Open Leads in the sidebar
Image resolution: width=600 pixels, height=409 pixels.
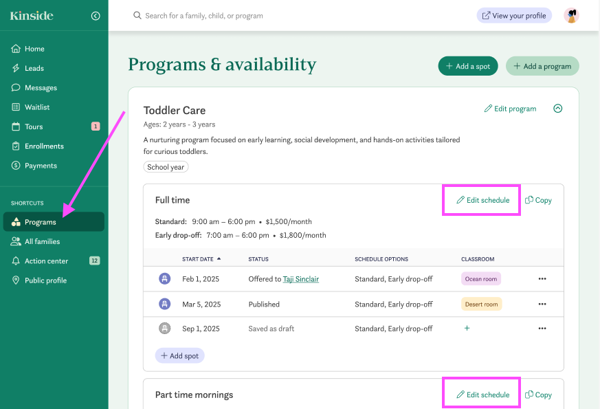tap(34, 68)
